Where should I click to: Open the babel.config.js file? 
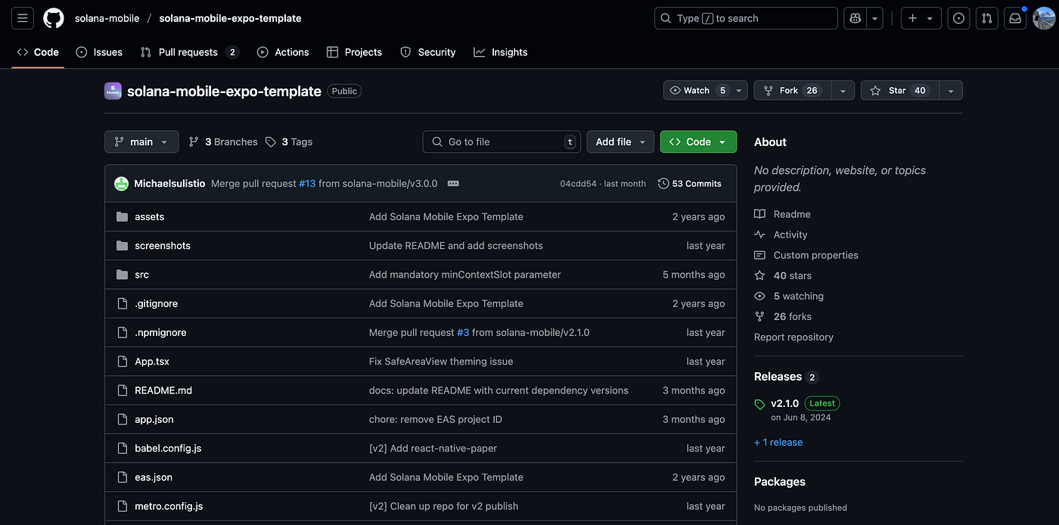pyautogui.click(x=168, y=448)
